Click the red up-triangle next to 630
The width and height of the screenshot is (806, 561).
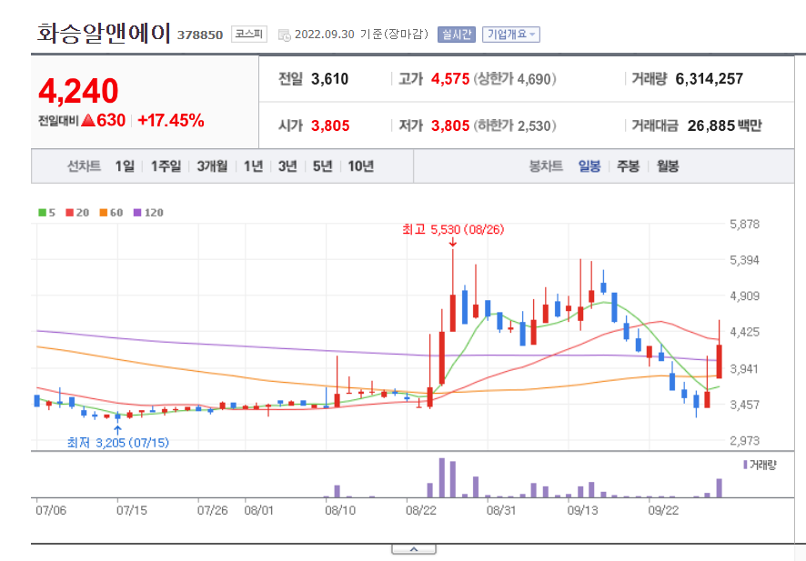(x=88, y=120)
